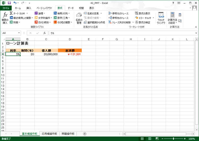Image resolution: width=199 pixels, height=141 pixels.
Task: Open the Name Box dropdown
Action: pyautogui.click(x=19, y=33)
